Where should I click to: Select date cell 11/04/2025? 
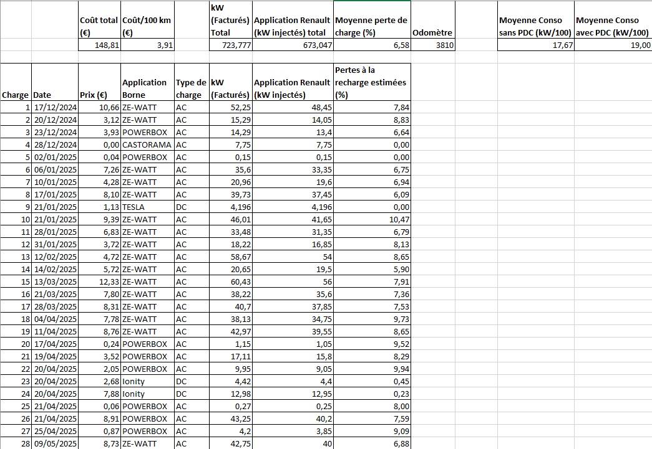click(x=55, y=331)
